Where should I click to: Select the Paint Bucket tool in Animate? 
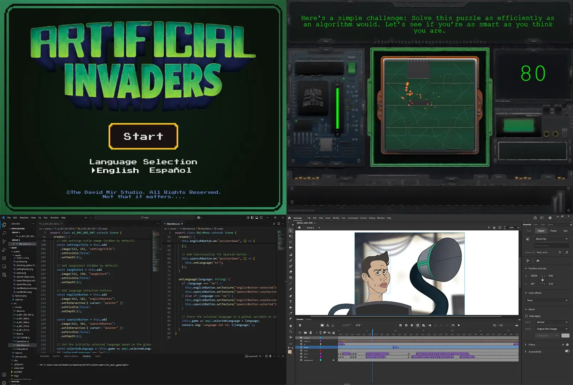point(291,307)
